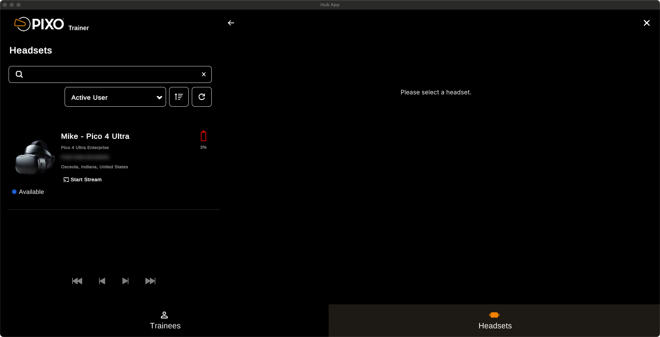The height and width of the screenshot is (337, 660).
Task: Click the Headsets heading
Action: click(x=31, y=51)
